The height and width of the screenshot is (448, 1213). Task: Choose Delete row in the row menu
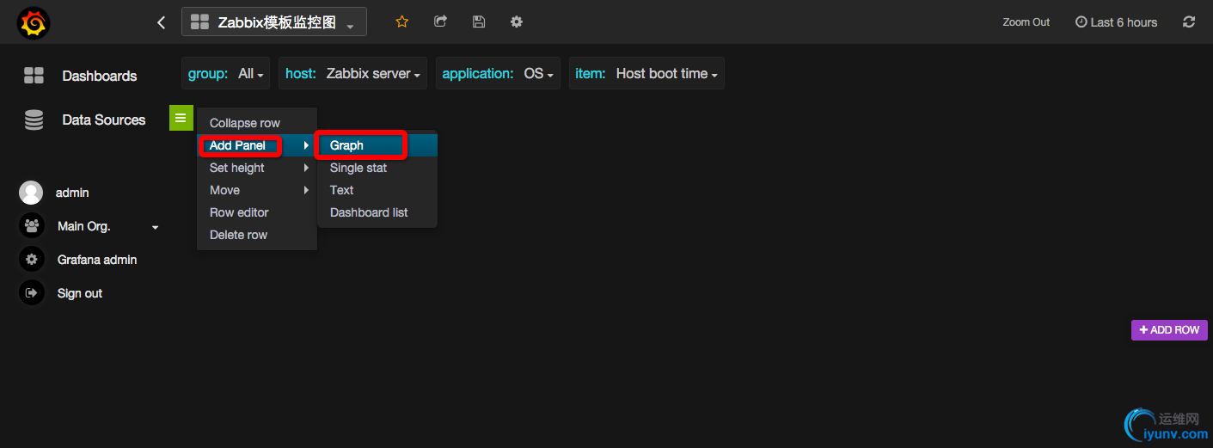(257, 235)
